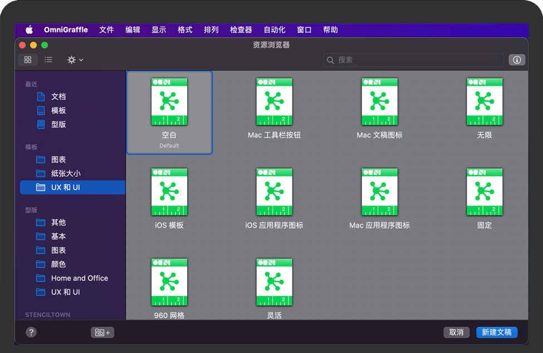Select the Mac 应用程序图标 template icon

379,192
